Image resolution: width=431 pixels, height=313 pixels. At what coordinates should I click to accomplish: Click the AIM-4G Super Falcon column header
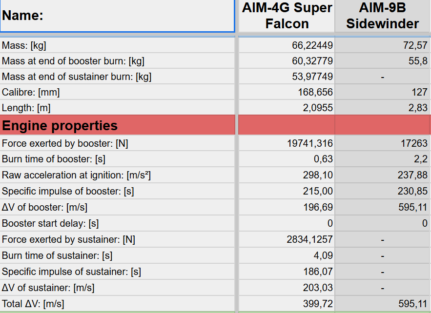pyautogui.click(x=287, y=16)
